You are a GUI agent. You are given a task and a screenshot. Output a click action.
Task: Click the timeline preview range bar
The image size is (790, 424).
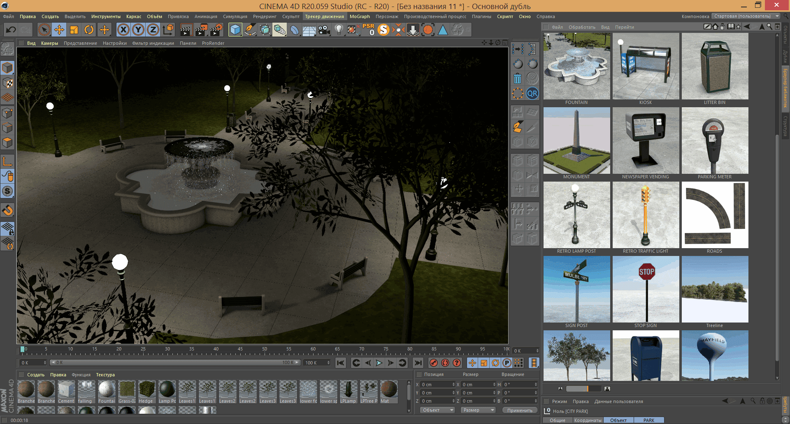point(175,362)
